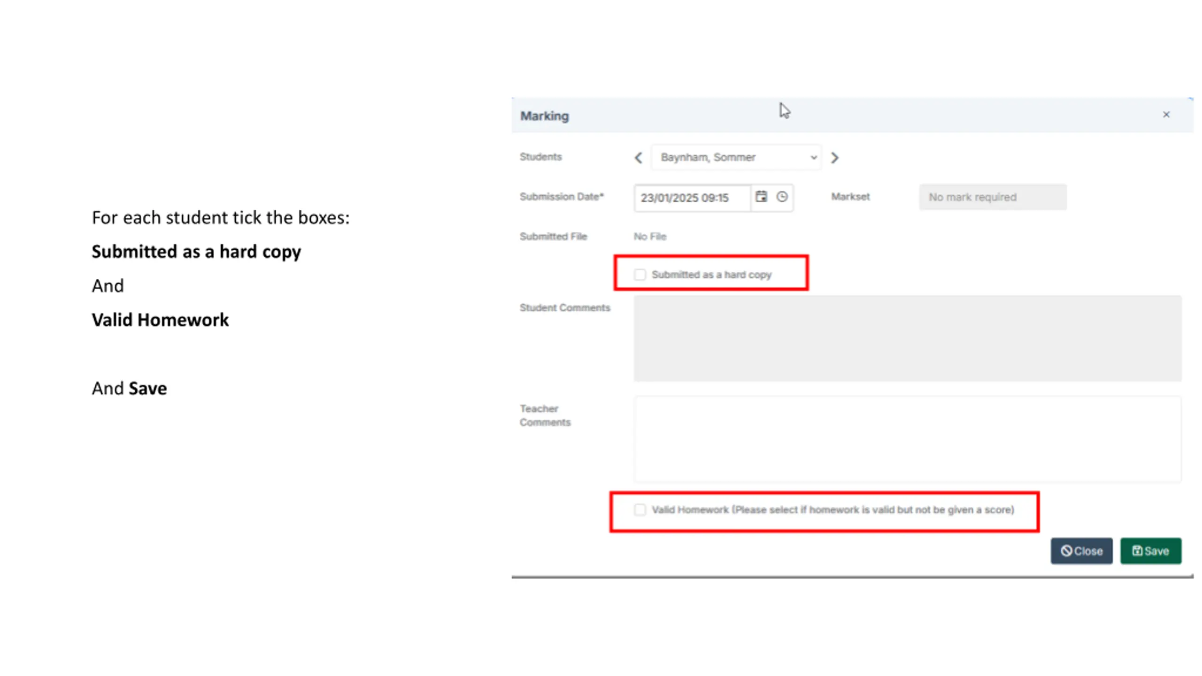Open the calendar date picker icon
The width and height of the screenshot is (1202, 676).
point(761,197)
